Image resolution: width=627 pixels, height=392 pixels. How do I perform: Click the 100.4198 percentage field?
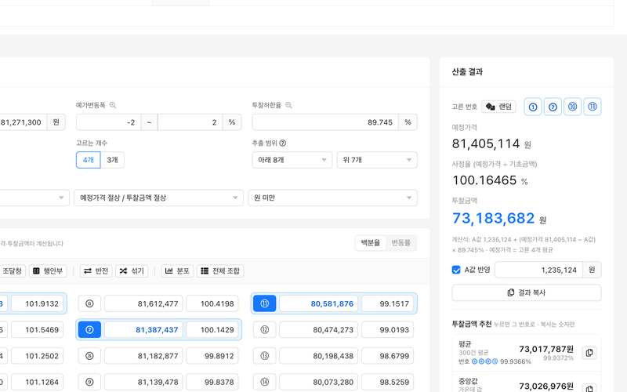212,303
